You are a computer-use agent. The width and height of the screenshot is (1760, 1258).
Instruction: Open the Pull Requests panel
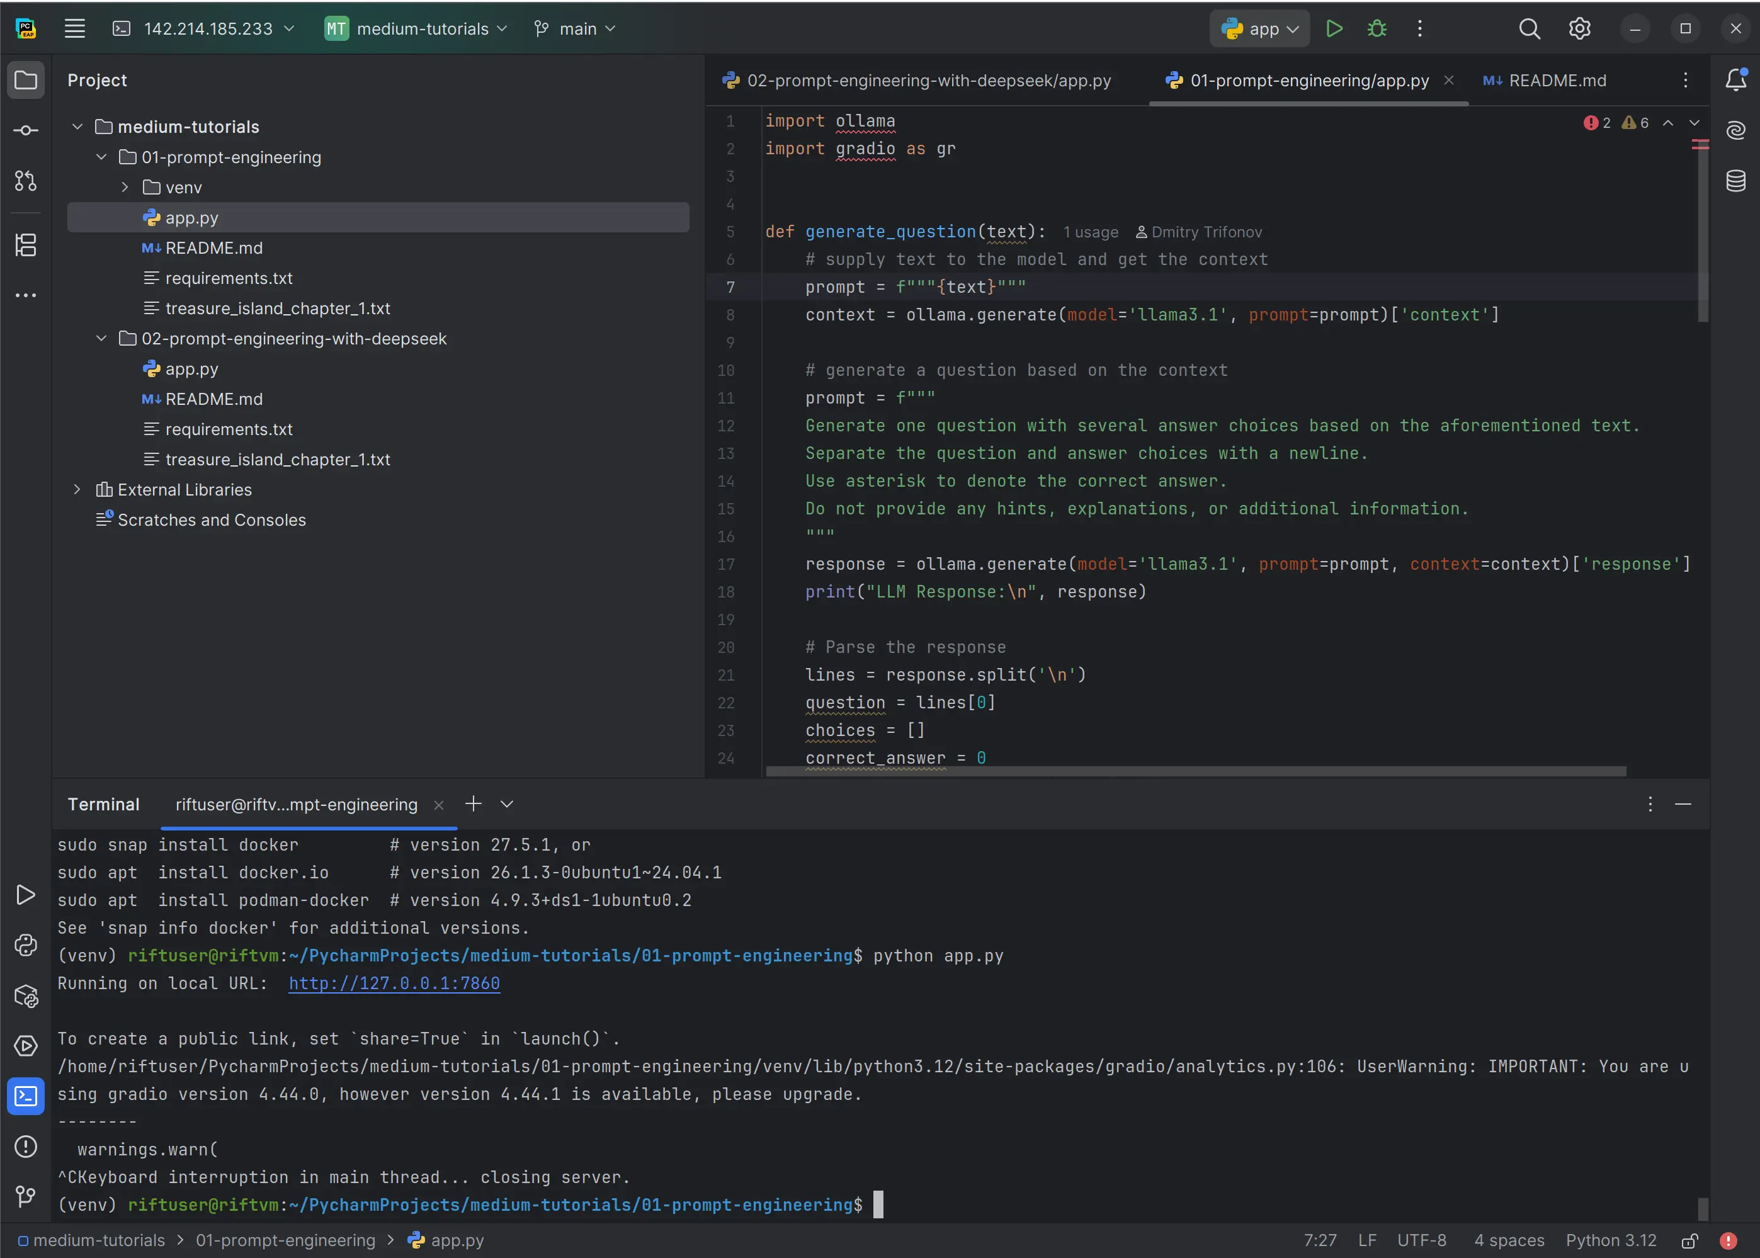26,182
